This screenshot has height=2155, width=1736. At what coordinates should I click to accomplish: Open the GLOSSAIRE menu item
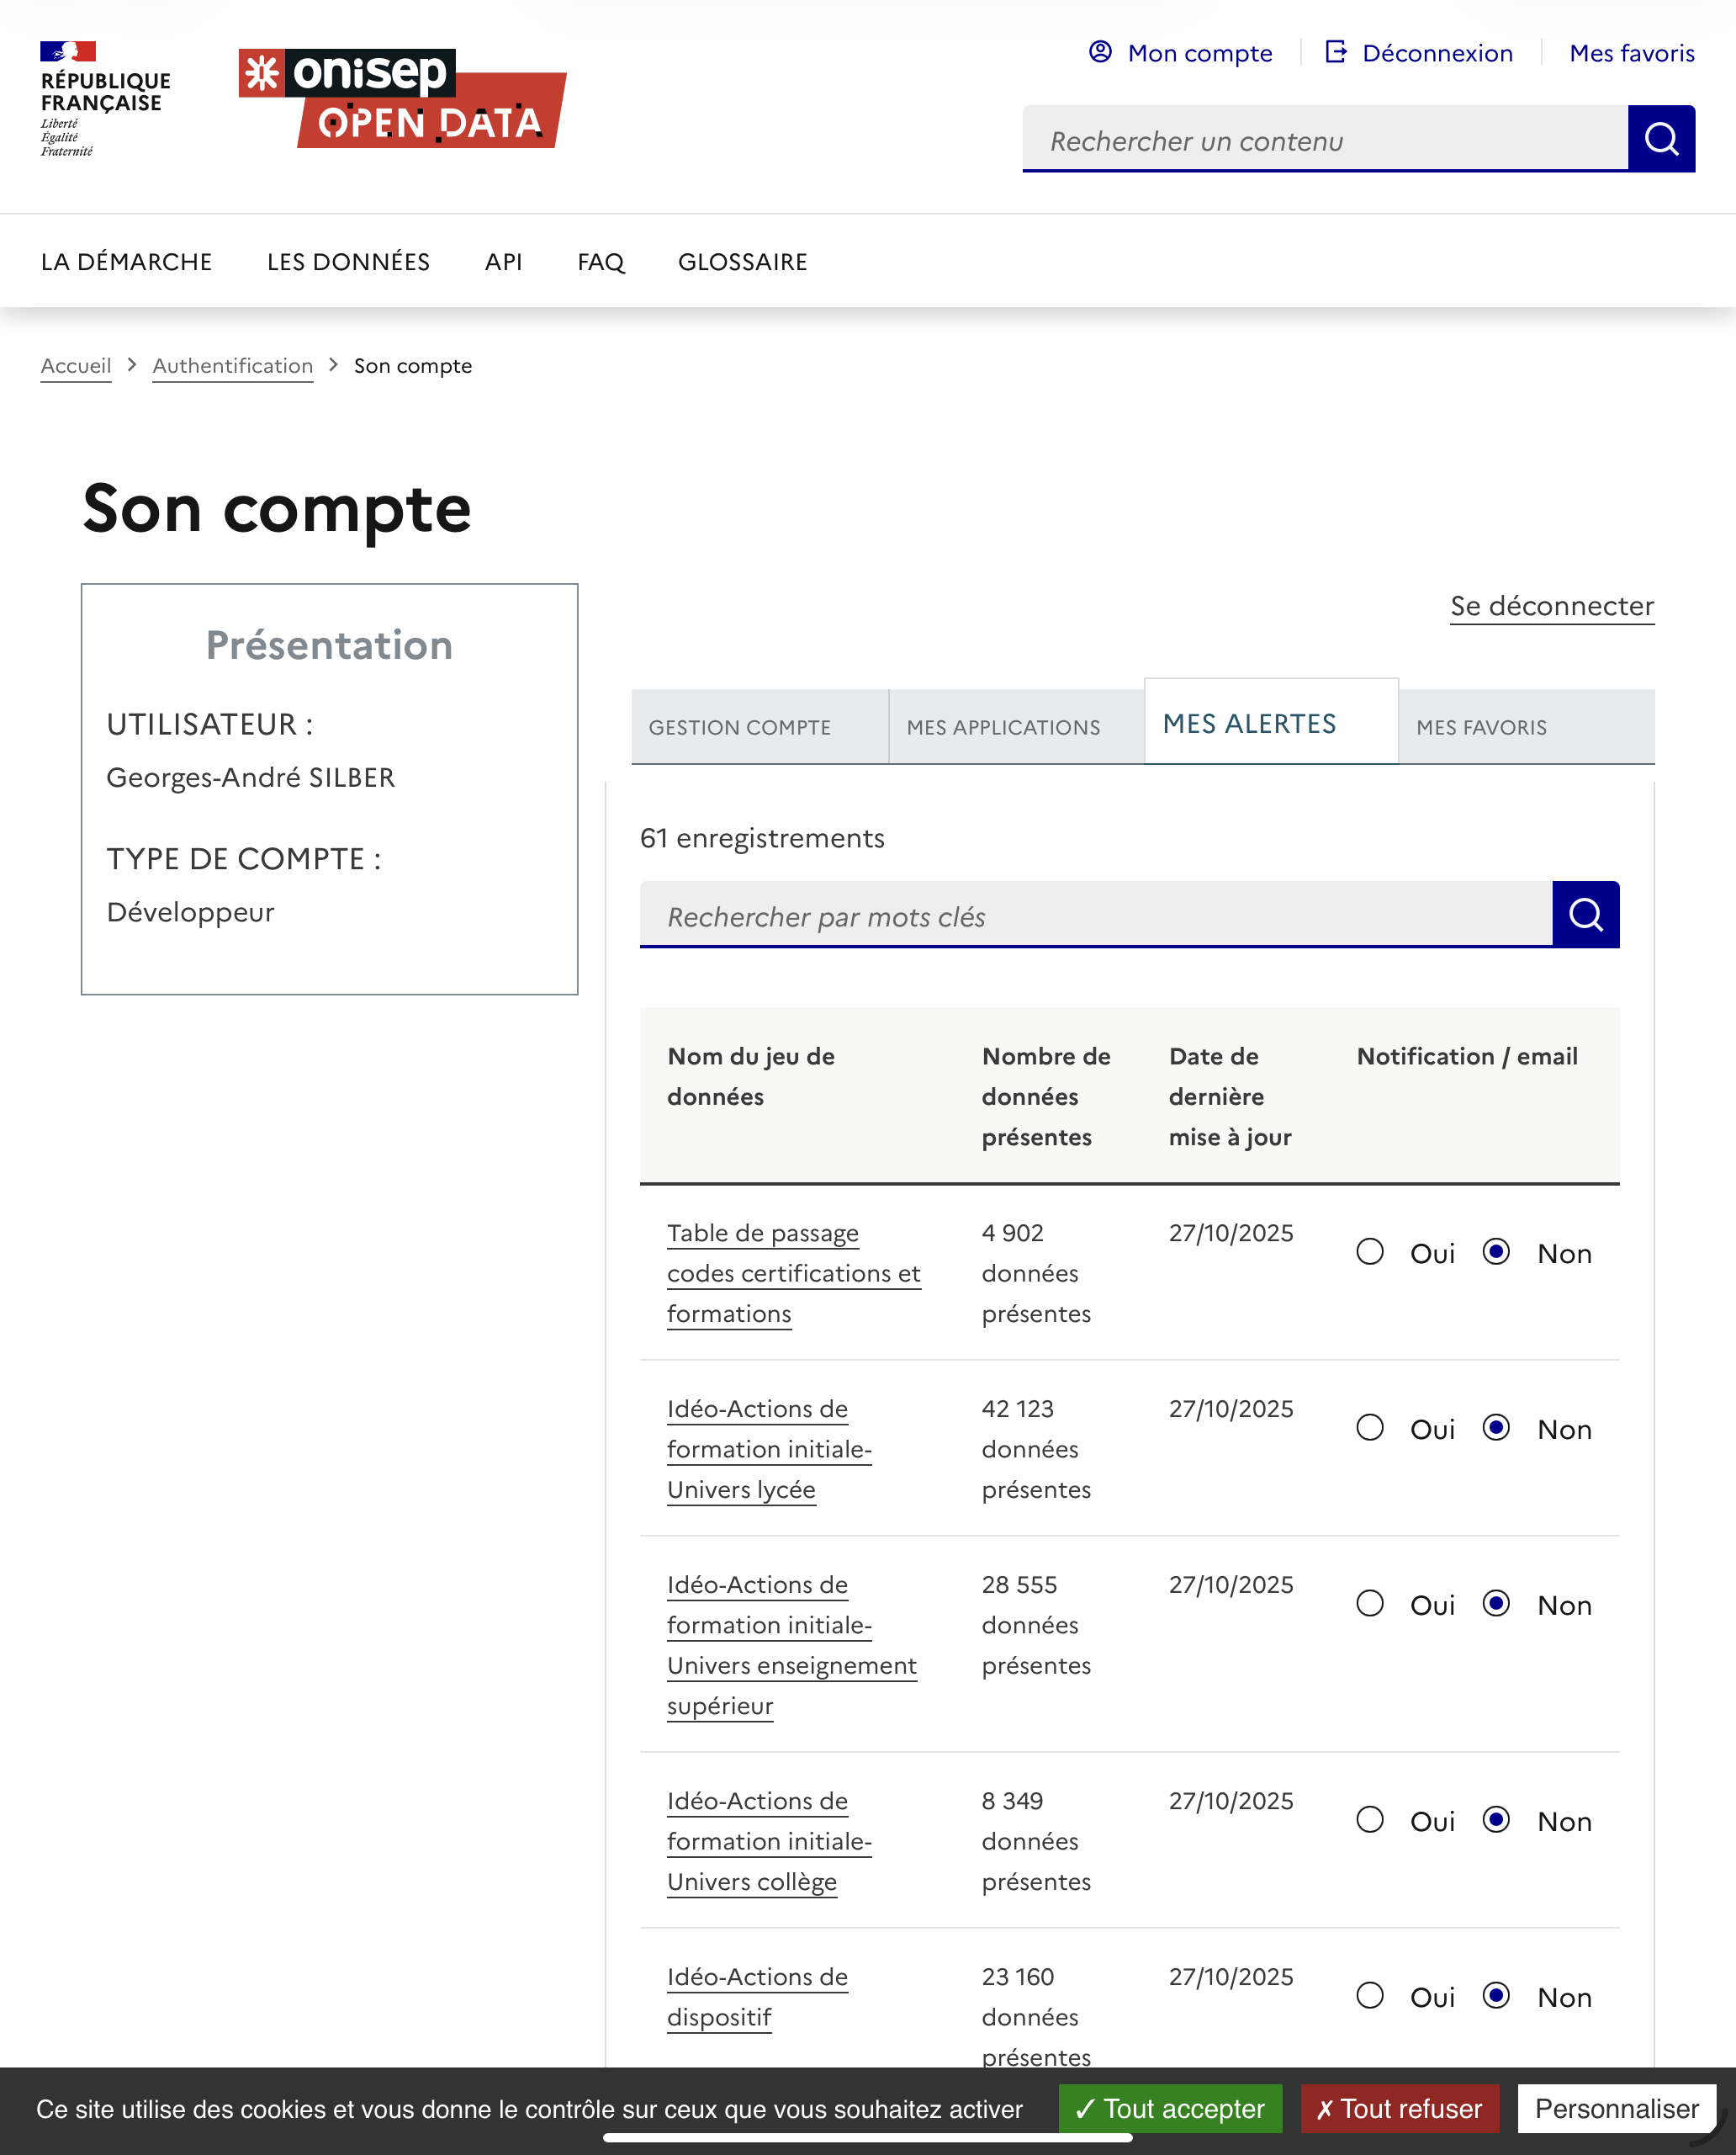pyautogui.click(x=742, y=263)
